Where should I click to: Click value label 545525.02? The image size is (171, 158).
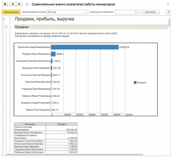pyautogui.click(x=124, y=47)
